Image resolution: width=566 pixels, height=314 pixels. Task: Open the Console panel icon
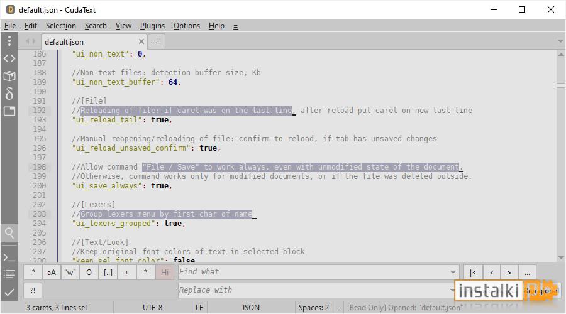(x=9, y=257)
